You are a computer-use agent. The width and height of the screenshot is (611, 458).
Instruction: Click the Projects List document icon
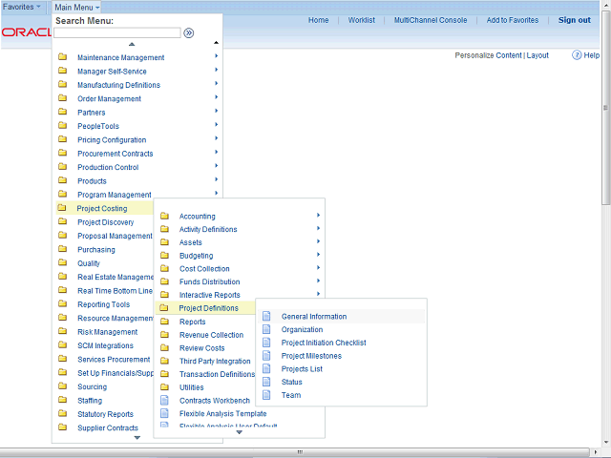tap(266, 369)
